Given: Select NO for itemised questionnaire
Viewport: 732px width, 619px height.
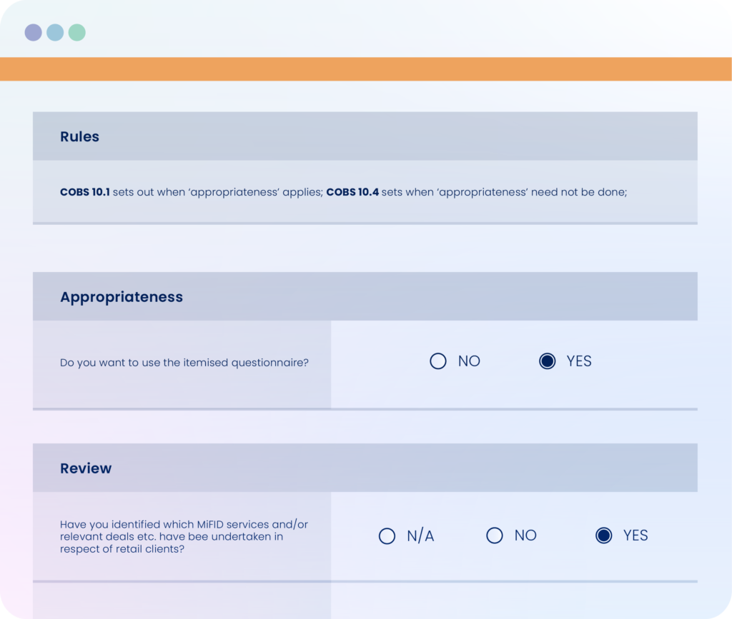Looking at the screenshot, I should 438,361.
